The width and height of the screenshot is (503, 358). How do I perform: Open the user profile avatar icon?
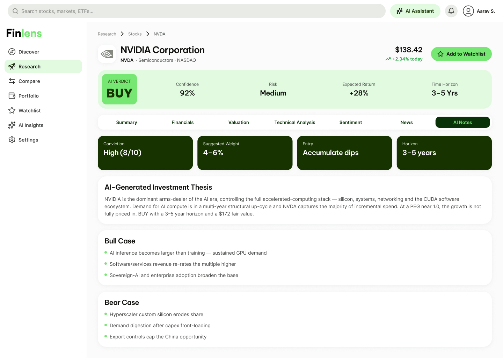pos(468,11)
